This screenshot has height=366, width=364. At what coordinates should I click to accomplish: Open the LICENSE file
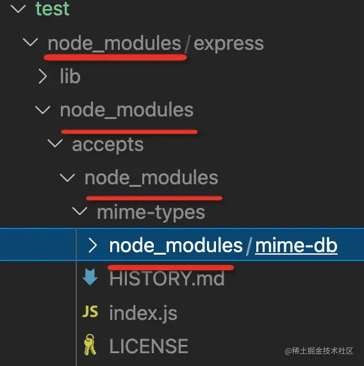[149, 346]
